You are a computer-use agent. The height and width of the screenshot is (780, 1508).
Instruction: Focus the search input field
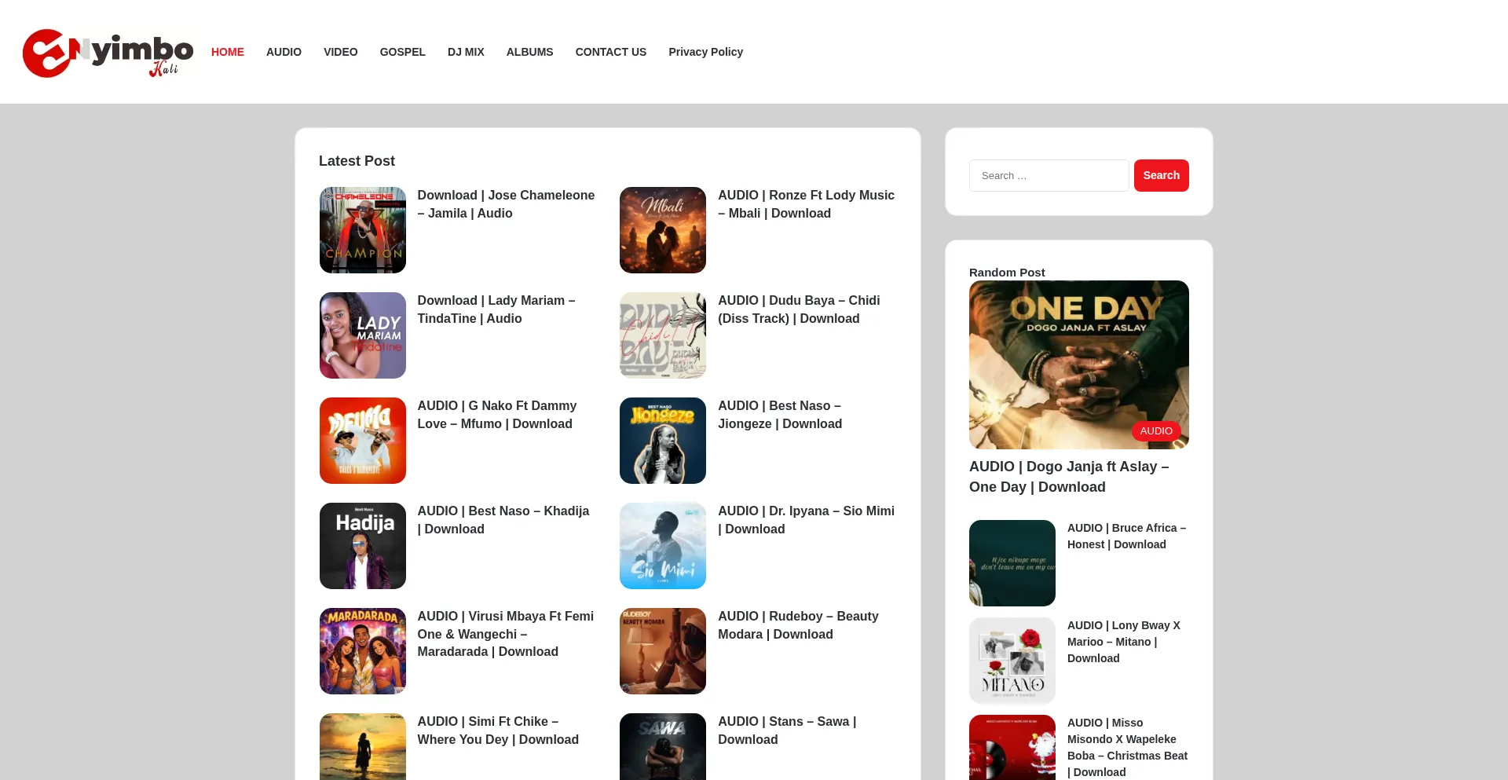[x=1049, y=175]
